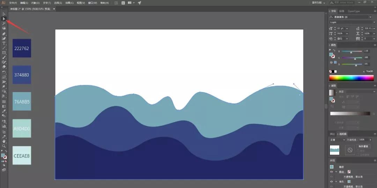Open the blending mode dropdown
Image resolution: width=377 pixels, height=188 pixels.
click(x=338, y=140)
